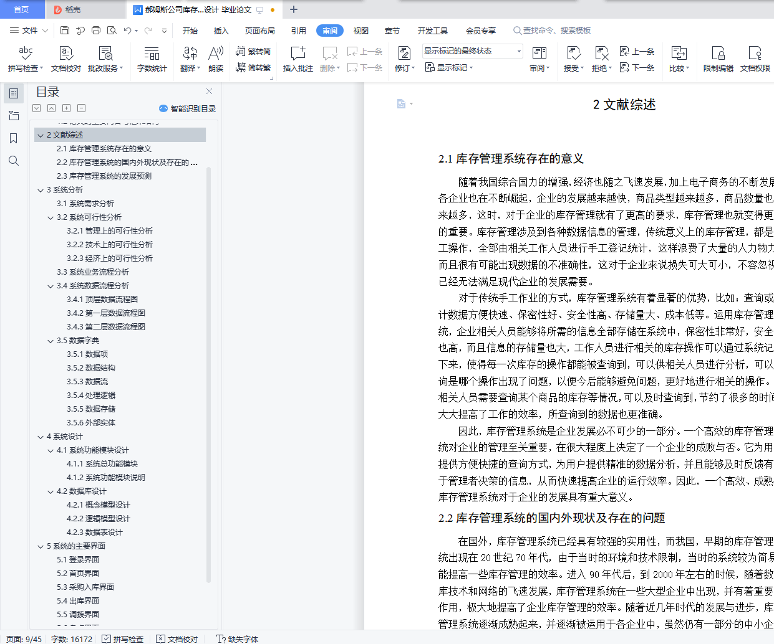The width and height of the screenshot is (774, 644).
Task: Open the 开发工具 ribbon tab
Action: [433, 31]
